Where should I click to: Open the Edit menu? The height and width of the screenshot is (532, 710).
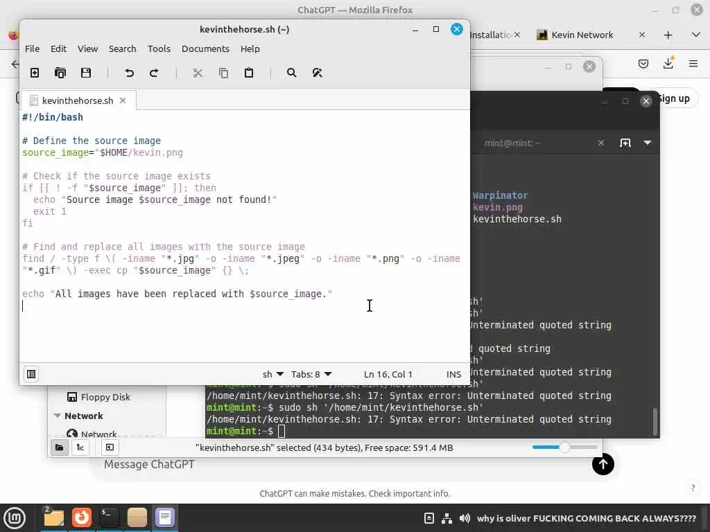coord(58,49)
